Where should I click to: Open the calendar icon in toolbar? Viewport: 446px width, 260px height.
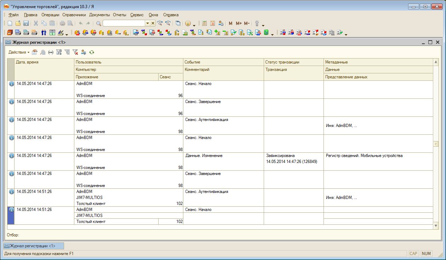tap(213, 23)
